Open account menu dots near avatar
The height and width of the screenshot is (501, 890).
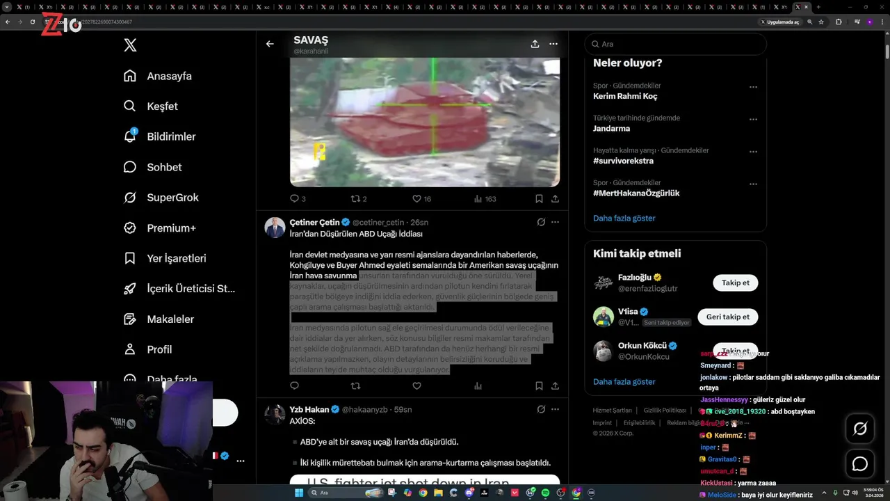(x=241, y=461)
